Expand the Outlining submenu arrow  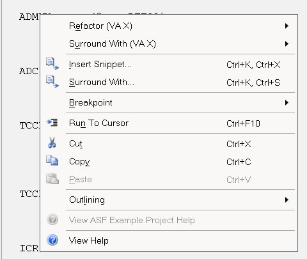pos(287,200)
